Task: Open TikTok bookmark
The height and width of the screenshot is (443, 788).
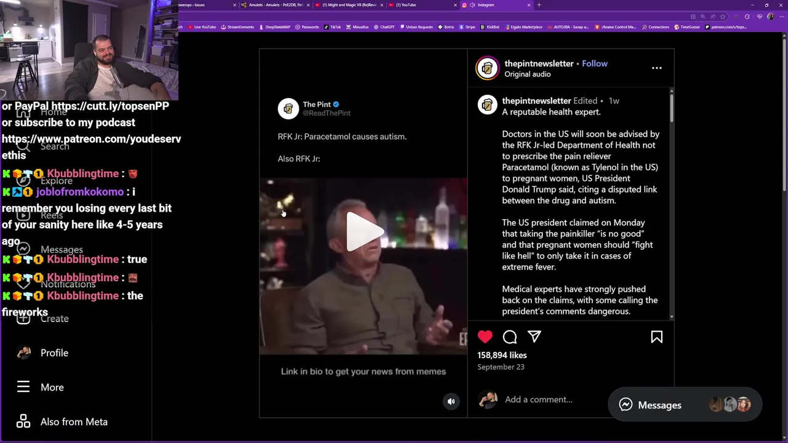Action: point(332,27)
